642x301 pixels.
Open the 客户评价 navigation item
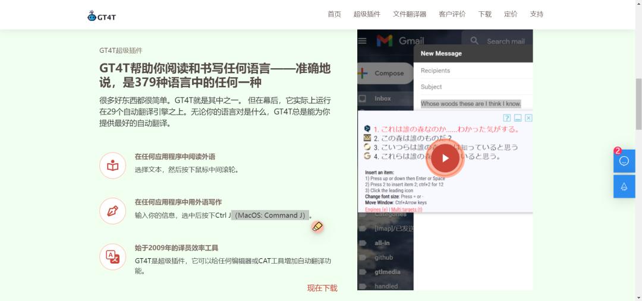click(452, 14)
